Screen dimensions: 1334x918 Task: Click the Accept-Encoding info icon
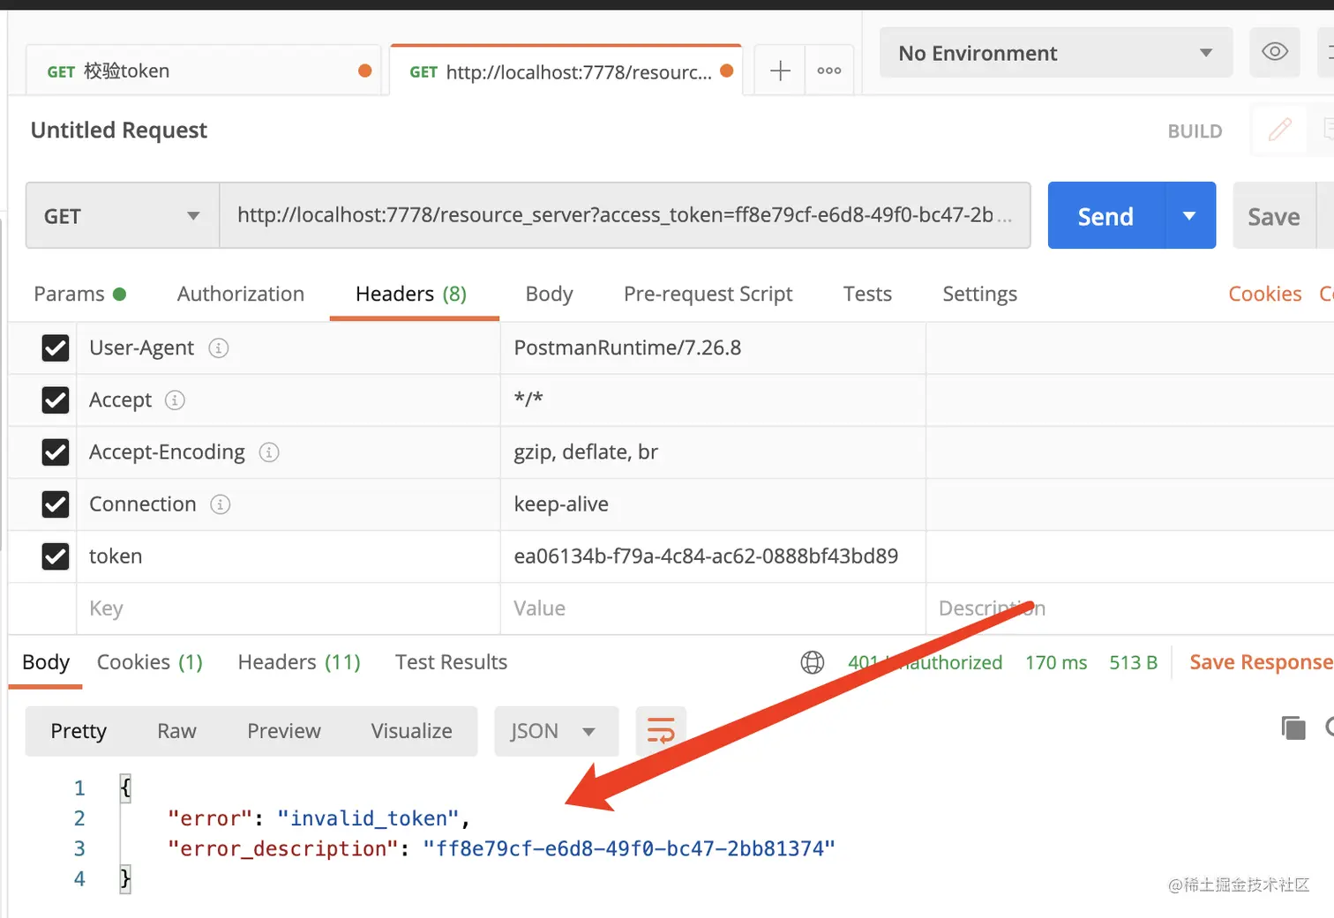[x=269, y=452]
